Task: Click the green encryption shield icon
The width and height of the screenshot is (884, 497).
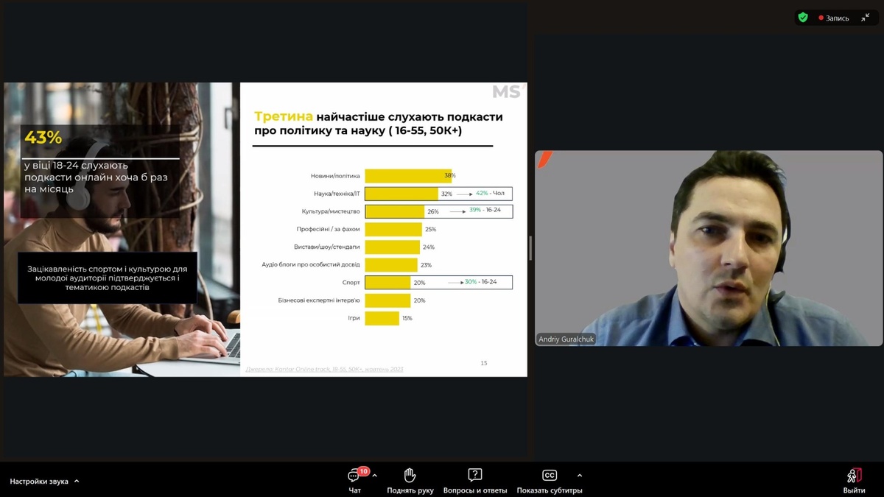Action: [x=803, y=18]
